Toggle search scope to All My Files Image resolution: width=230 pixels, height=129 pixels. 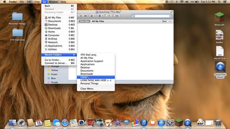pos(98,21)
